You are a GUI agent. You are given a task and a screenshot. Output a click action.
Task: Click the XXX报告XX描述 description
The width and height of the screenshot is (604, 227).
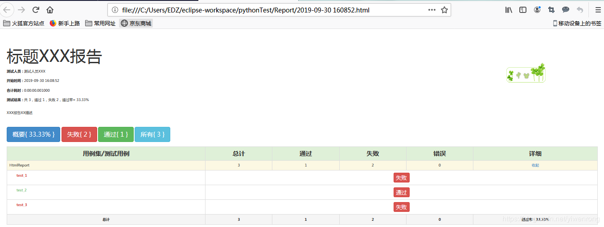[20, 113]
